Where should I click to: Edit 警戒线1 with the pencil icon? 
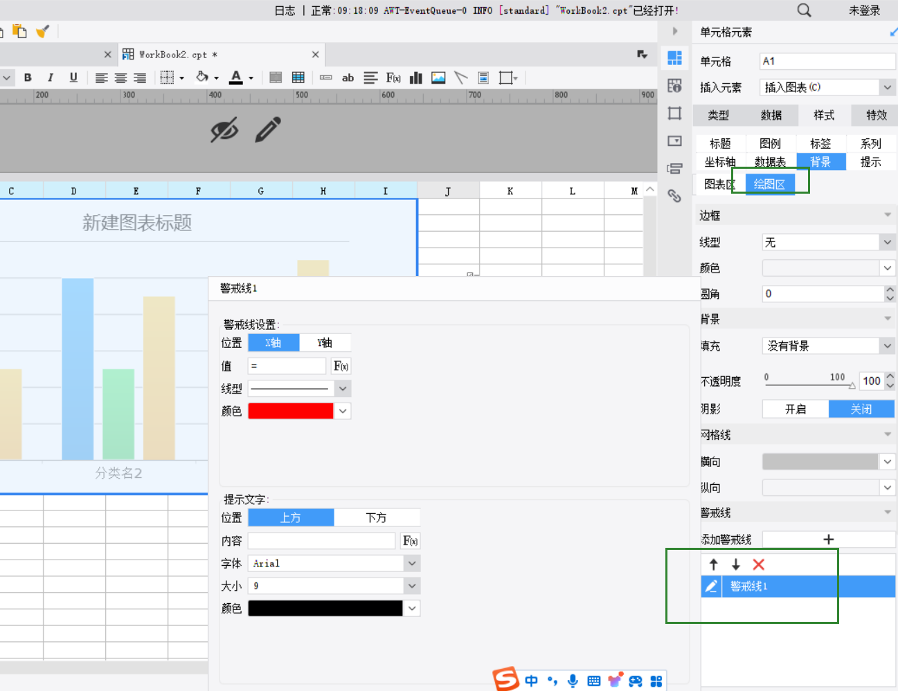coord(711,587)
